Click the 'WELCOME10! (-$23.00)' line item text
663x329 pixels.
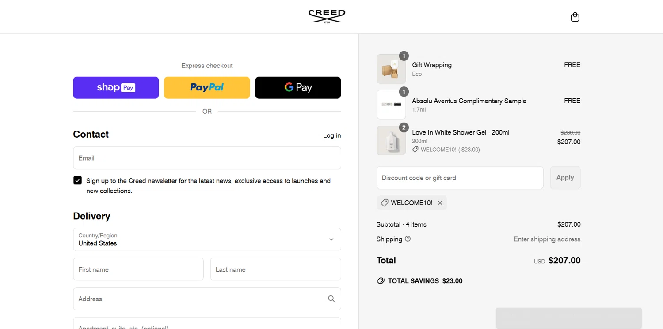[x=450, y=150]
